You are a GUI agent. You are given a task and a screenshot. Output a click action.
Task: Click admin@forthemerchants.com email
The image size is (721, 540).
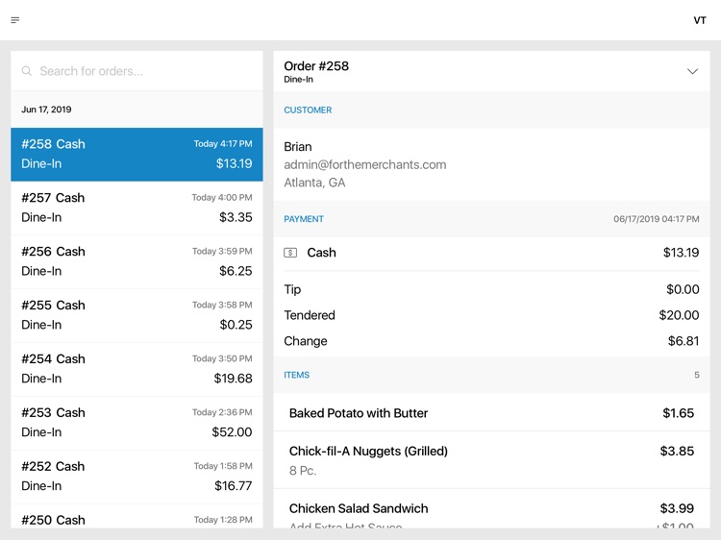[365, 164]
